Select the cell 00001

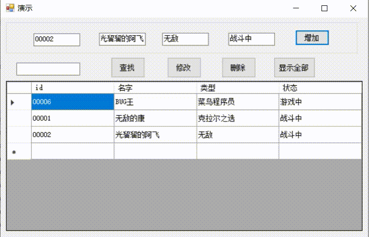click(x=73, y=118)
